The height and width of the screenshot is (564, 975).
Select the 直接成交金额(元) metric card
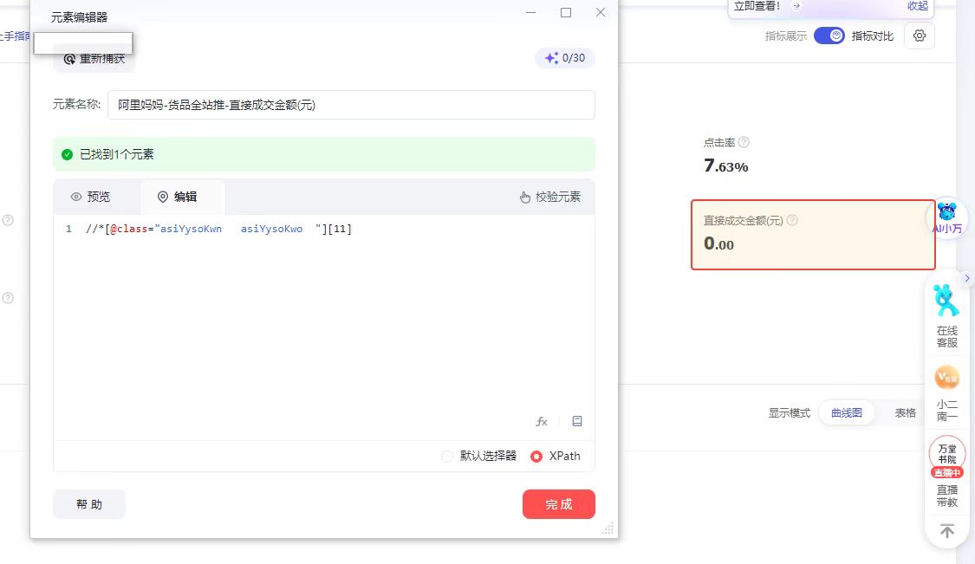point(813,235)
